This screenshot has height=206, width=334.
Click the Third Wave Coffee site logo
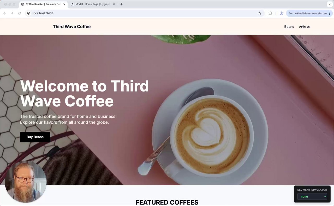click(72, 27)
